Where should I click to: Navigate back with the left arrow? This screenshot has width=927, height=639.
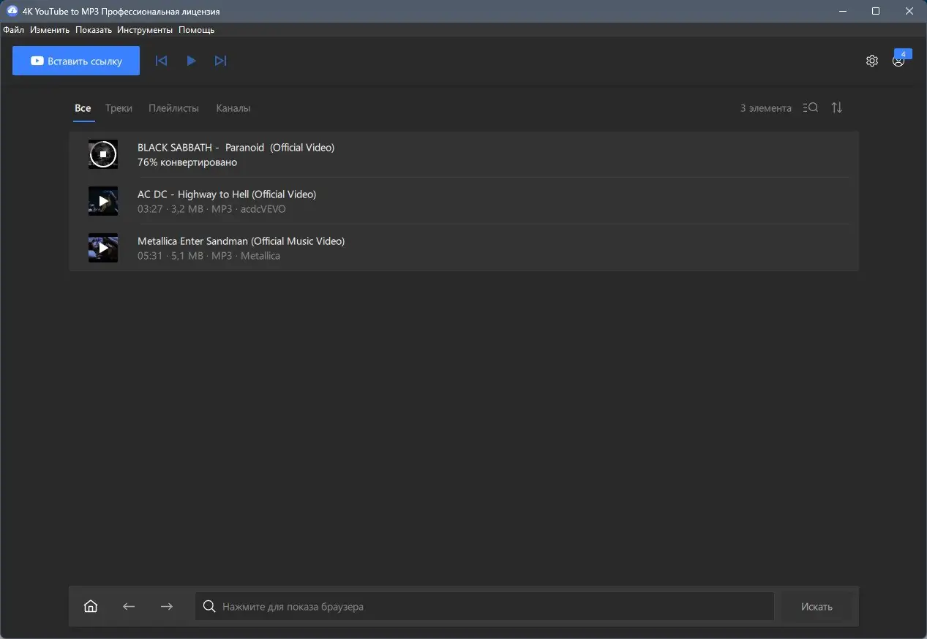[129, 606]
